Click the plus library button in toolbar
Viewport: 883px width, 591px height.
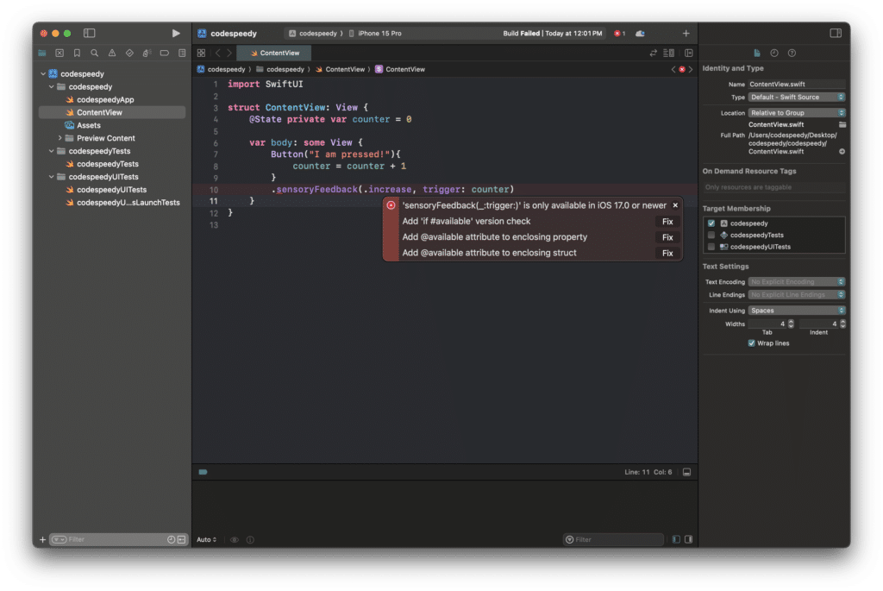pyautogui.click(x=686, y=34)
